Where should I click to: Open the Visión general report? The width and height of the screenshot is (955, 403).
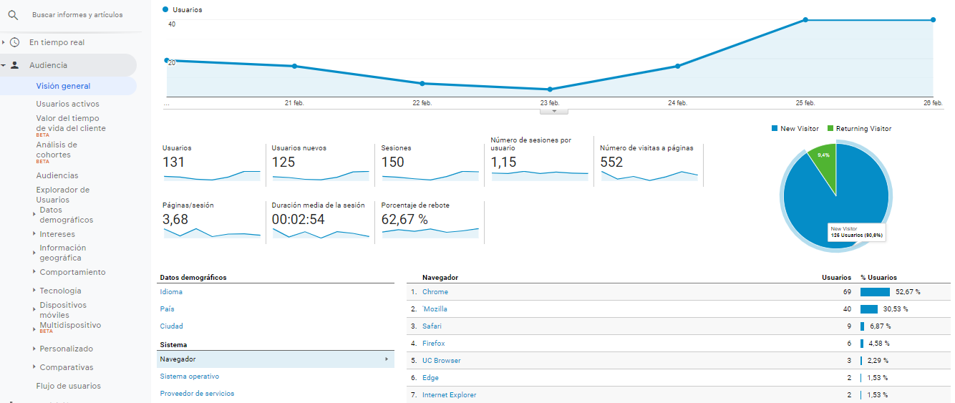click(63, 86)
